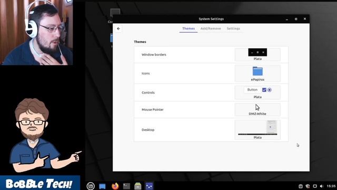Open the Desktop Plata theme selector
Viewport: 337px width, 190px height.
pos(257,130)
